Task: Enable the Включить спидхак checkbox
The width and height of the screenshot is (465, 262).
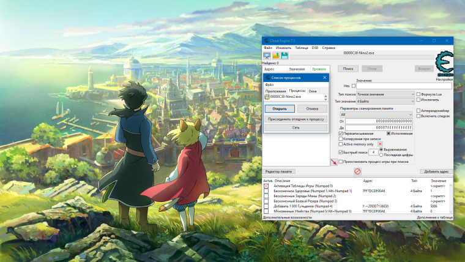Action: click(x=418, y=116)
